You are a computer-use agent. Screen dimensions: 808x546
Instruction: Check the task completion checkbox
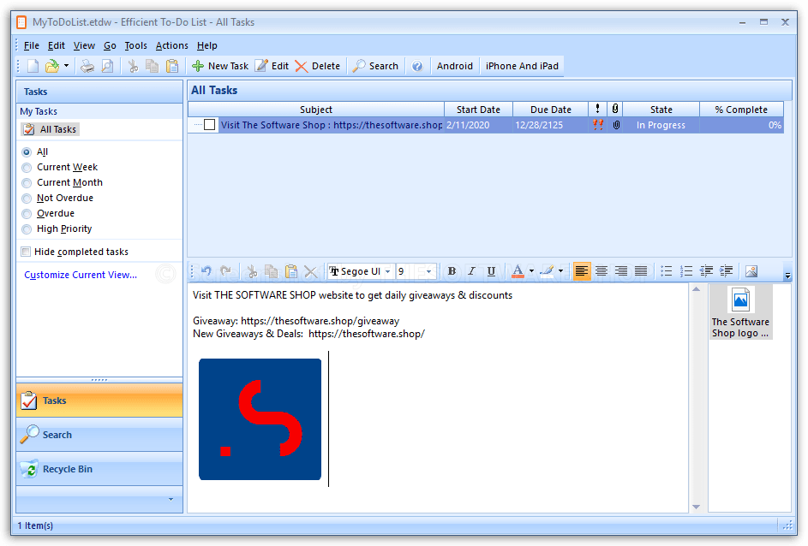coord(209,125)
